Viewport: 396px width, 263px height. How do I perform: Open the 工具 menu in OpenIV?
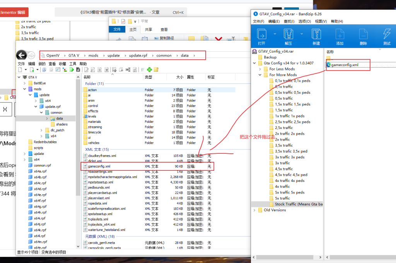point(73,64)
